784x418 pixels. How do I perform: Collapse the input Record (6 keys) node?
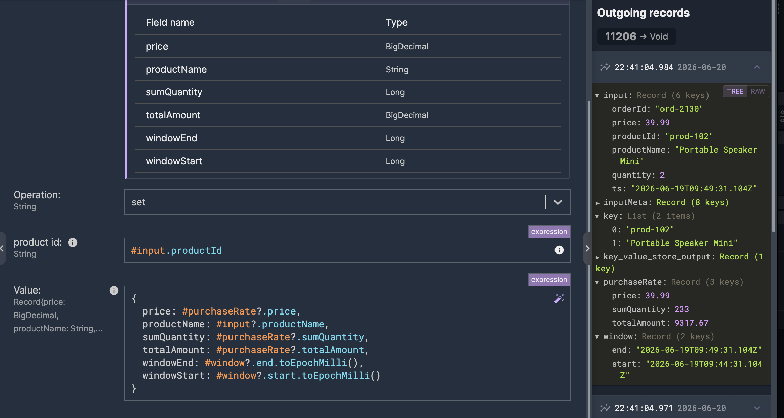coord(597,96)
